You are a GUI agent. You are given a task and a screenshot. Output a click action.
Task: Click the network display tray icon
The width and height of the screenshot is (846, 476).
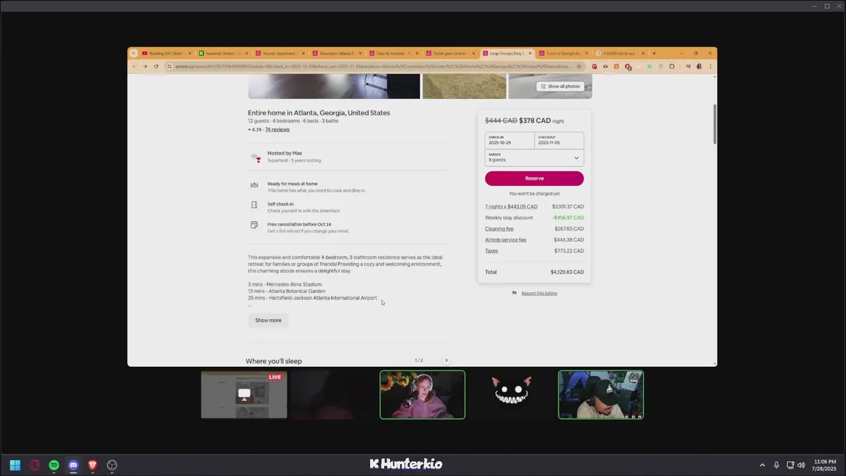coord(790,465)
